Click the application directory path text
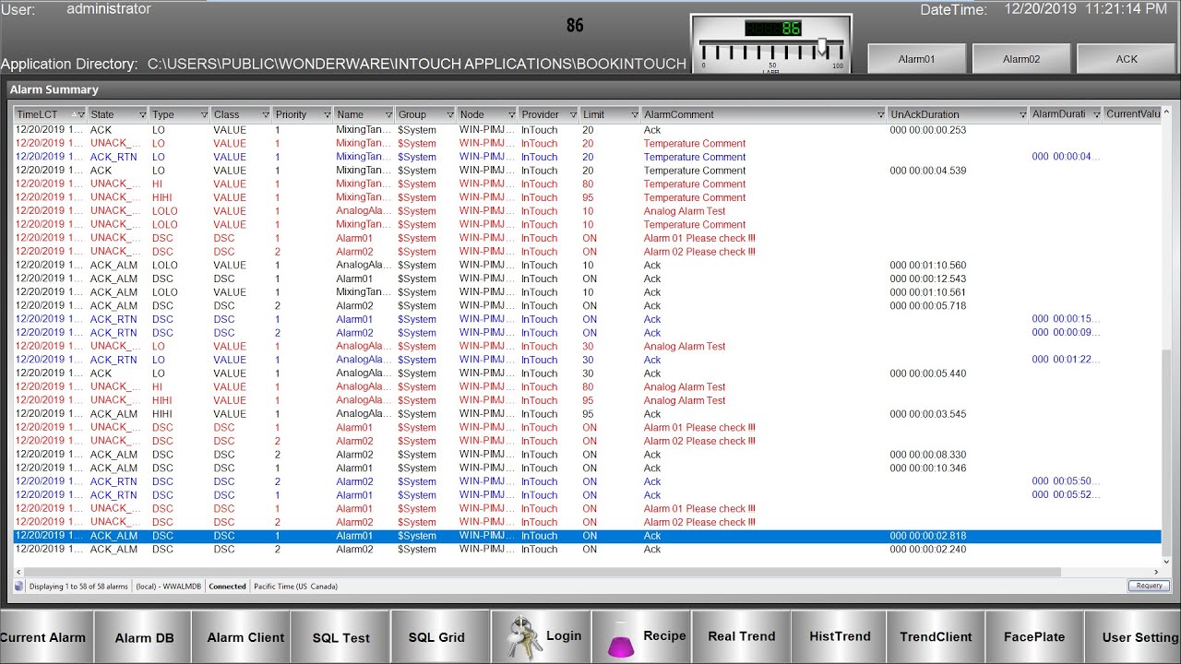This screenshot has height=664, width=1181. [x=417, y=65]
